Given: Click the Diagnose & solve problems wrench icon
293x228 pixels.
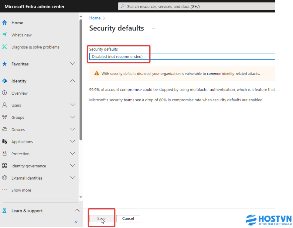Looking at the screenshot, I should (x=5, y=47).
